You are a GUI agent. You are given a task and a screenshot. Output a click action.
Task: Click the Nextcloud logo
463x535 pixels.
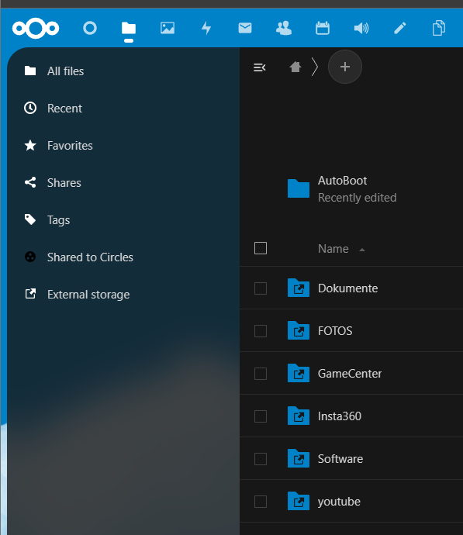tap(36, 29)
